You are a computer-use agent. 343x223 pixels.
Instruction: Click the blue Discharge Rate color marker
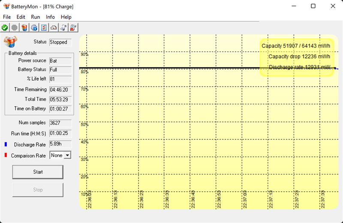coord(6,145)
